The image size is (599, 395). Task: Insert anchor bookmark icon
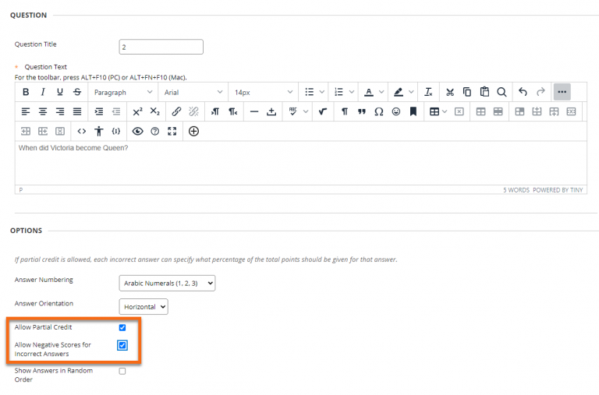click(x=413, y=112)
